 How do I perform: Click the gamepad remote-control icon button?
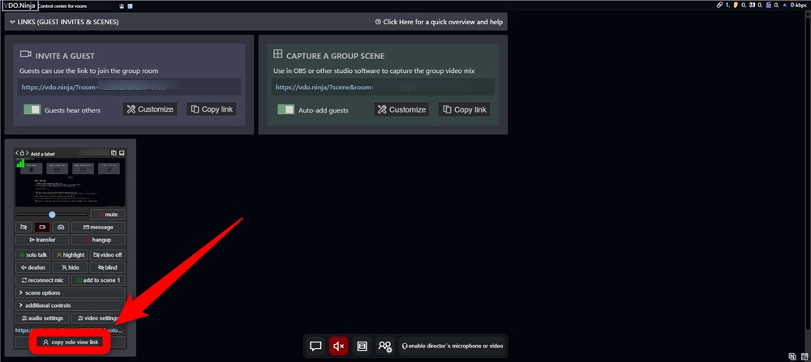[x=61, y=228]
